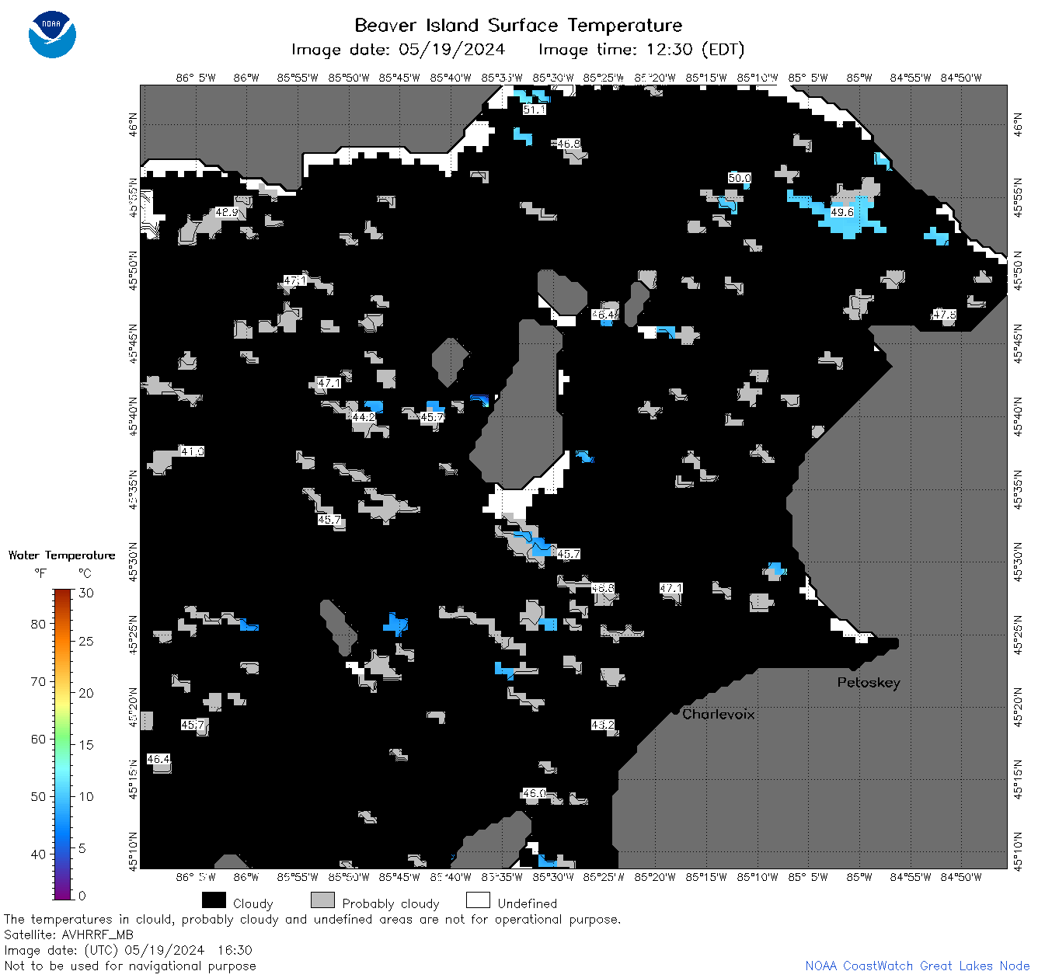The height and width of the screenshot is (978, 1038).
Task: Click the 84°50'W label on the top axis
Action: tap(961, 77)
